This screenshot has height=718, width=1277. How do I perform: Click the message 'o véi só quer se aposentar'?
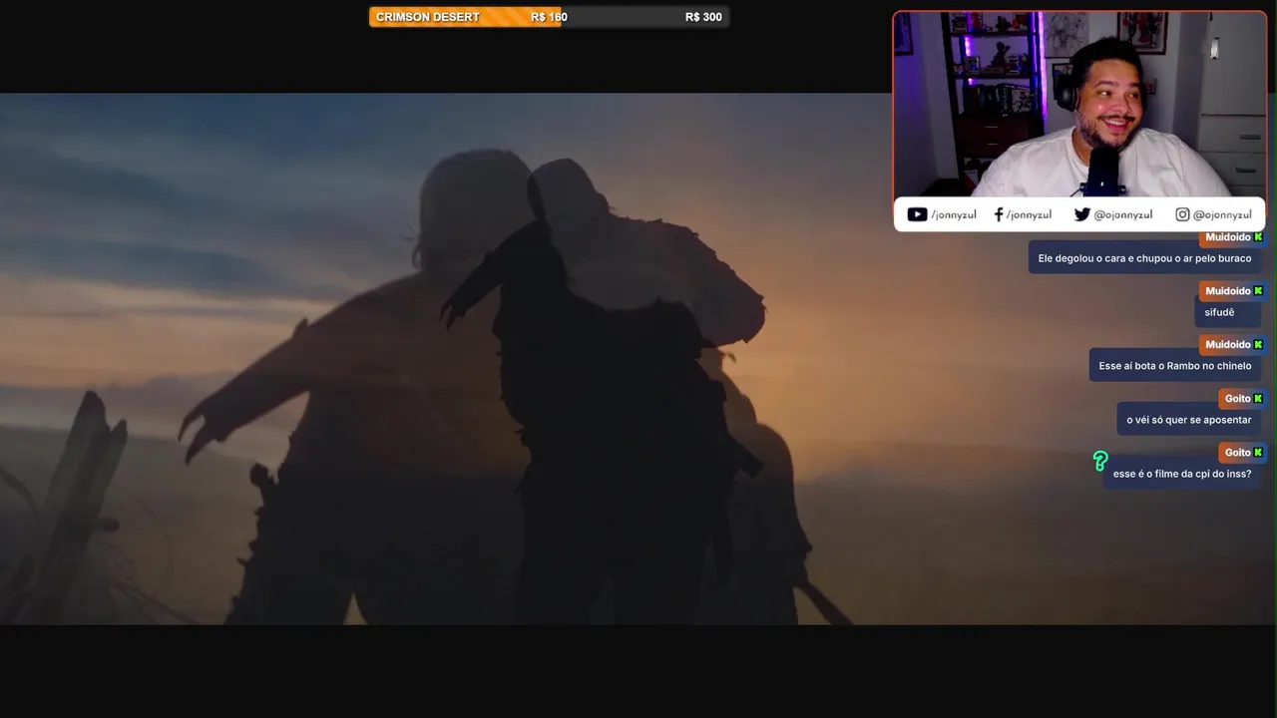(x=1189, y=420)
